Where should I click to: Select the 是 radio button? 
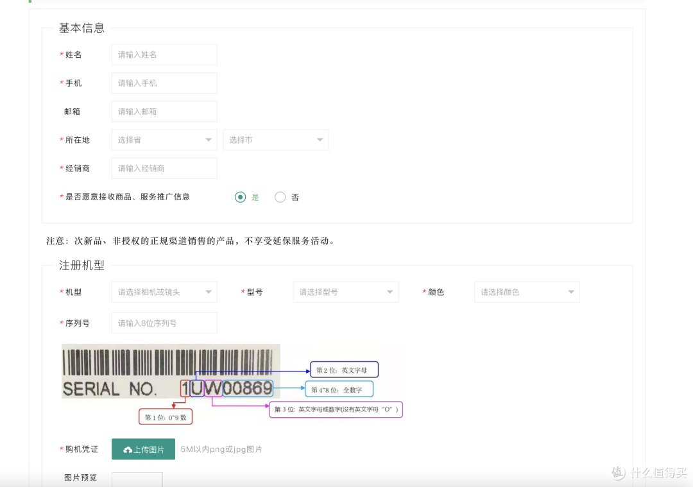coord(241,197)
